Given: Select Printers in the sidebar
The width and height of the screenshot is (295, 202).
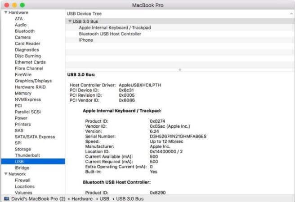Looking at the screenshot, I should [23, 124].
